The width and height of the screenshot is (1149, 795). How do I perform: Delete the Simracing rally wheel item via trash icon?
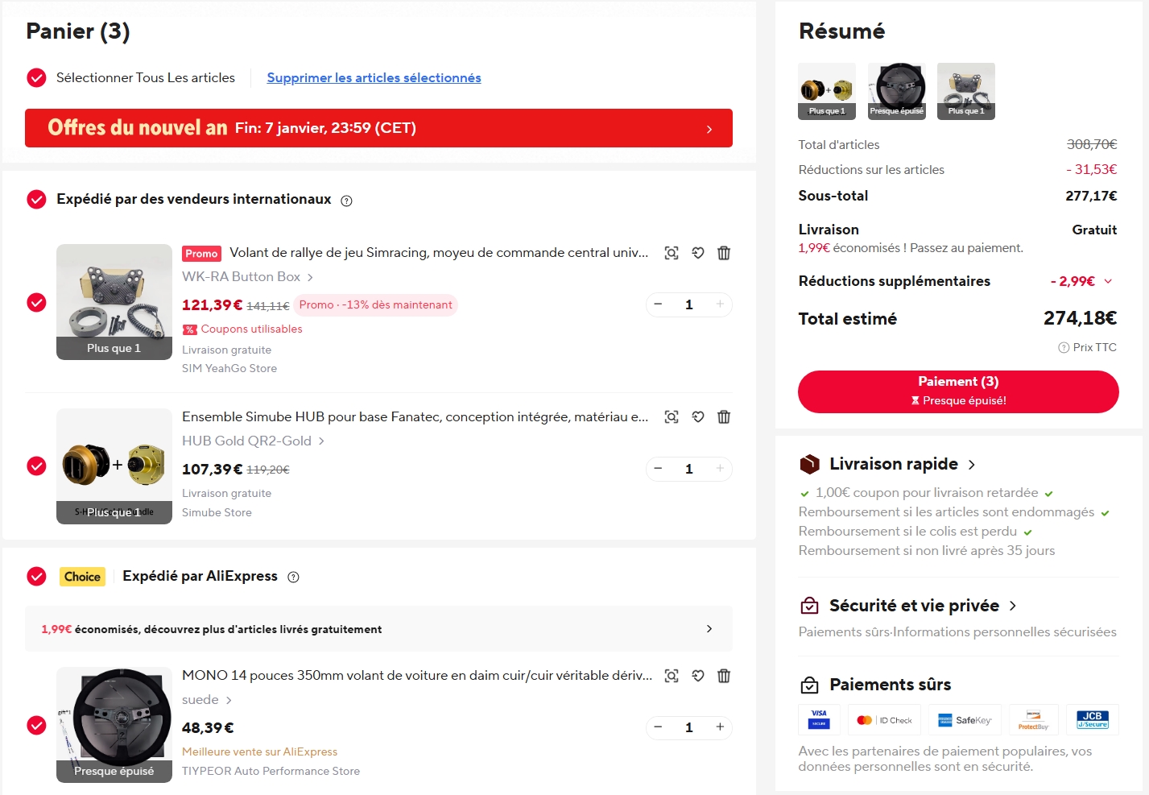pyautogui.click(x=724, y=253)
